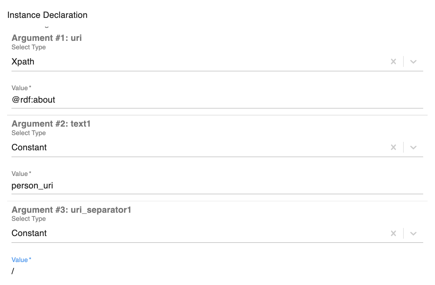Click the Constant type field under uri_separator1

(196, 233)
